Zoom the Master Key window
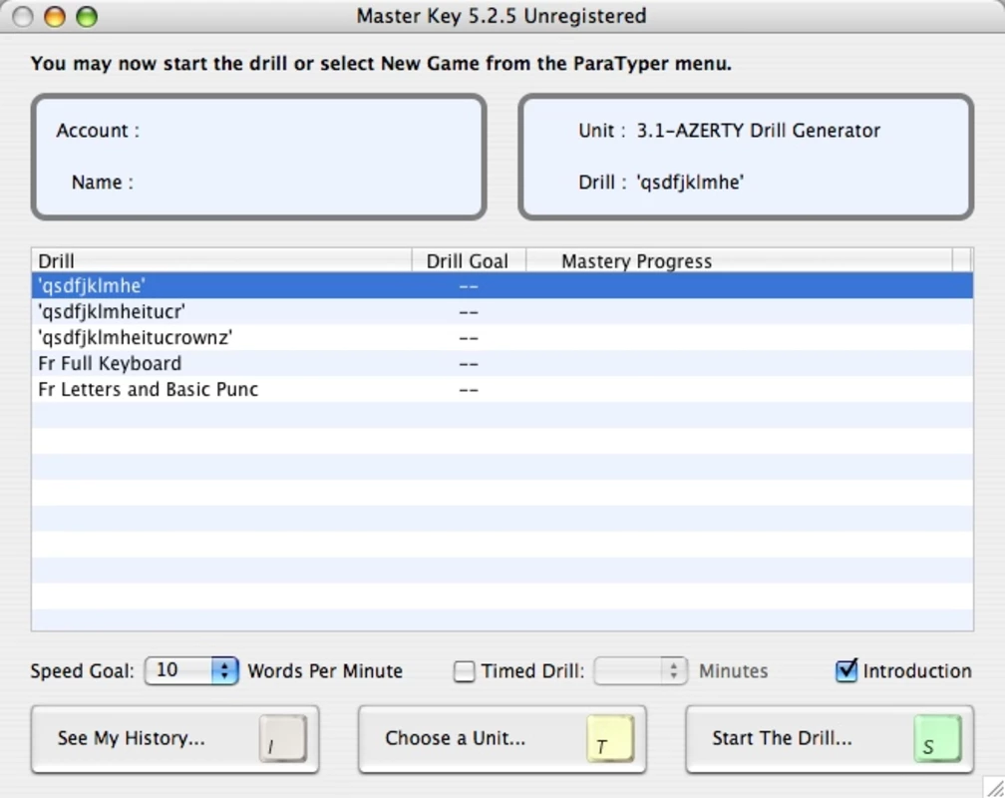The image size is (1005, 798). click(x=87, y=17)
